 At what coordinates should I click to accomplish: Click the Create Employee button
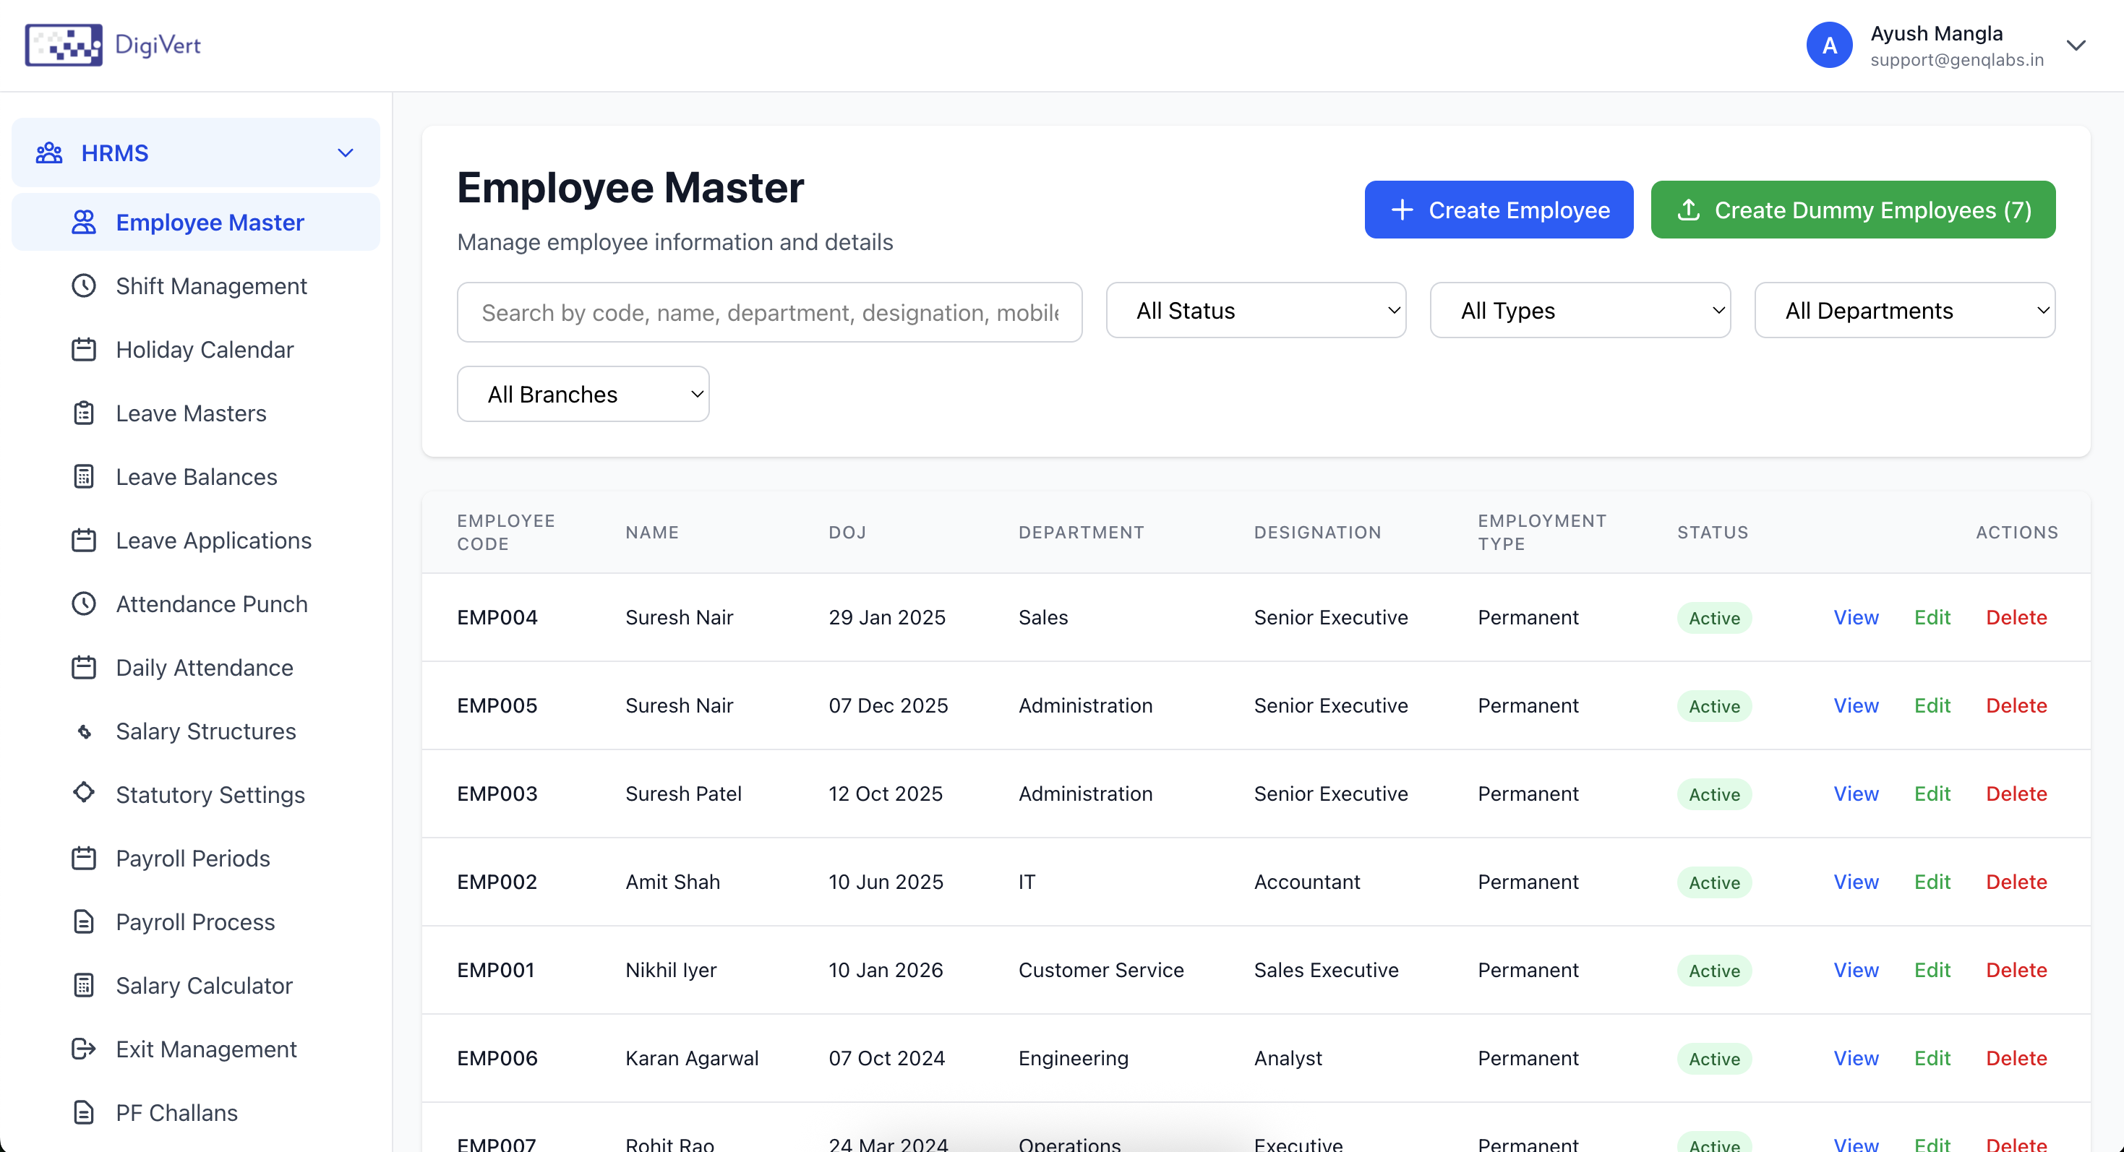1498,210
